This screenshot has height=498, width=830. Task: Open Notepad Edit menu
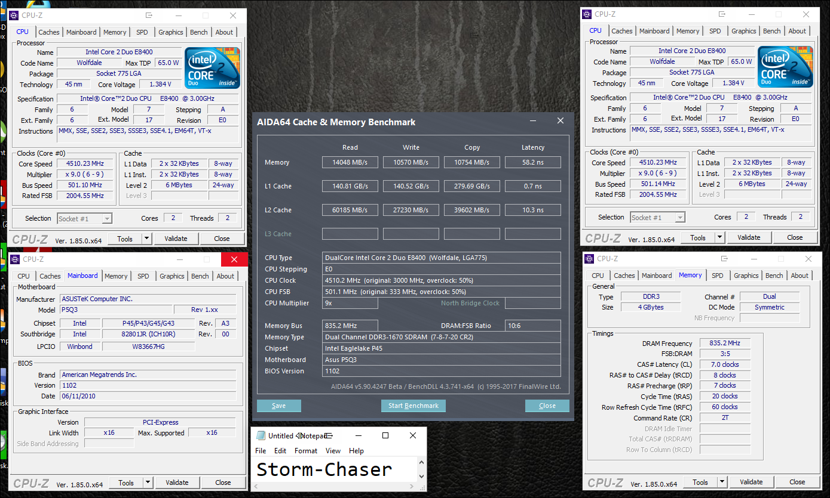(x=280, y=451)
